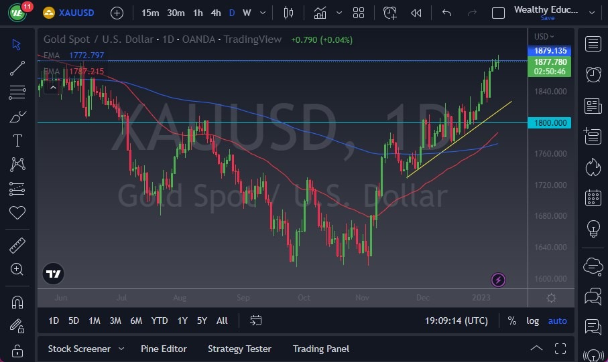Toggle log scale on price axis
This screenshot has height=362, width=608.
[532, 321]
